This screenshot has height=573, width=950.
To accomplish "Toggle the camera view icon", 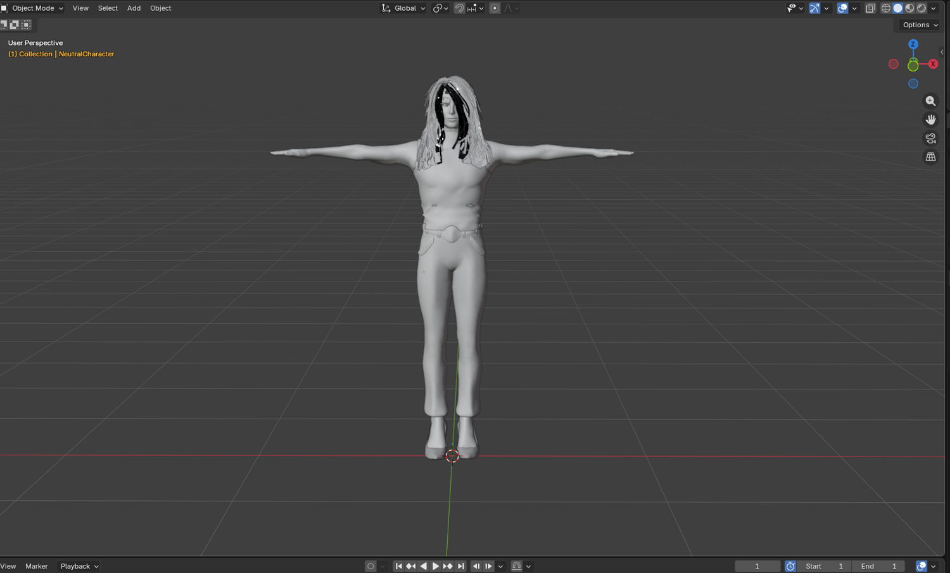I will (x=930, y=138).
